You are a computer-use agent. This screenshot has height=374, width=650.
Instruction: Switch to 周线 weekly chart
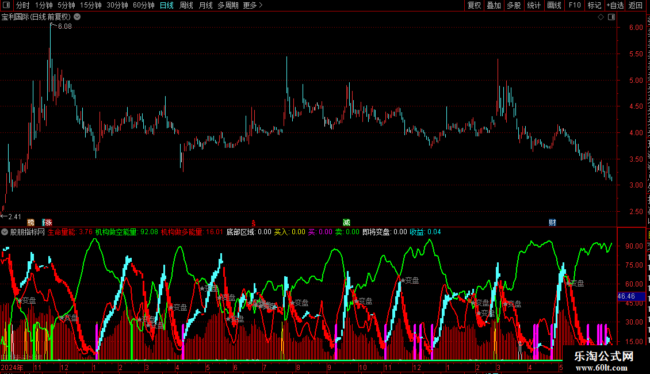[186, 5]
